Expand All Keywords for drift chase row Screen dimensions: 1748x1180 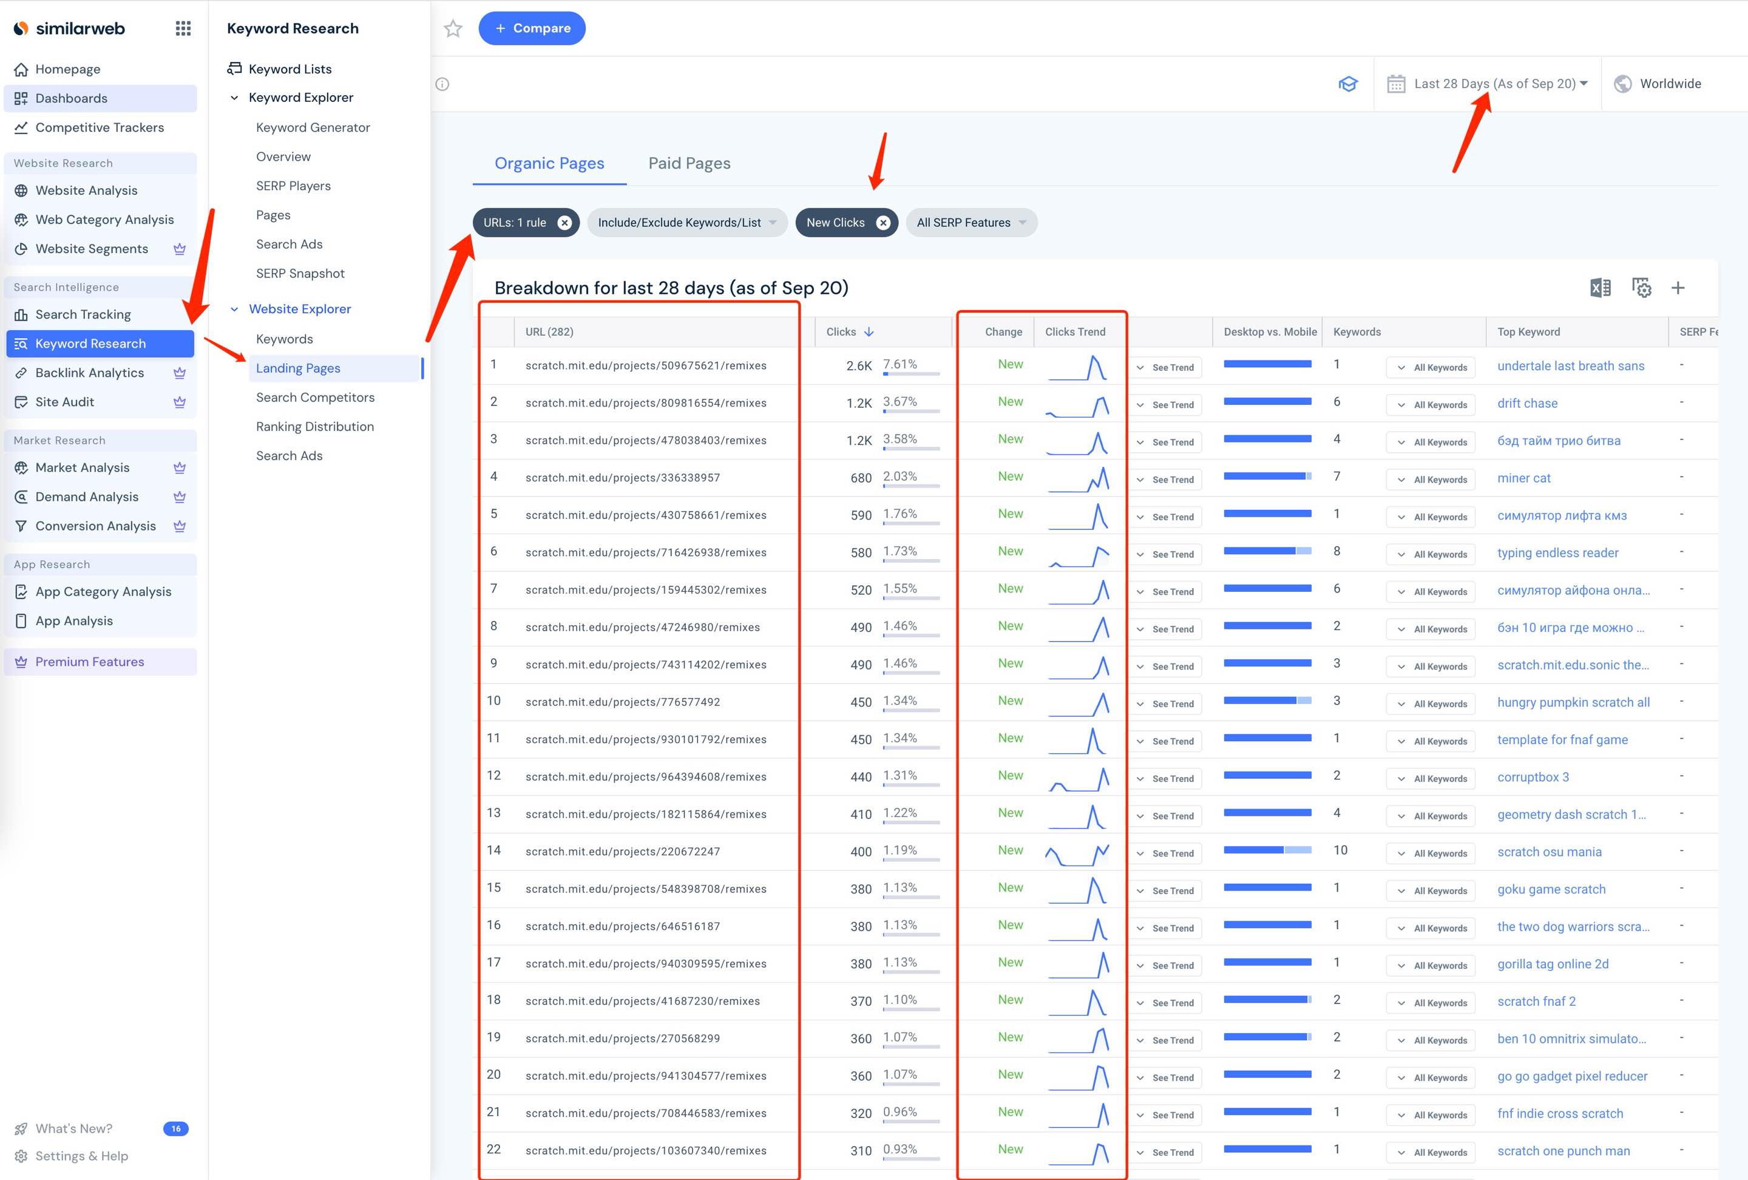pos(1431,405)
